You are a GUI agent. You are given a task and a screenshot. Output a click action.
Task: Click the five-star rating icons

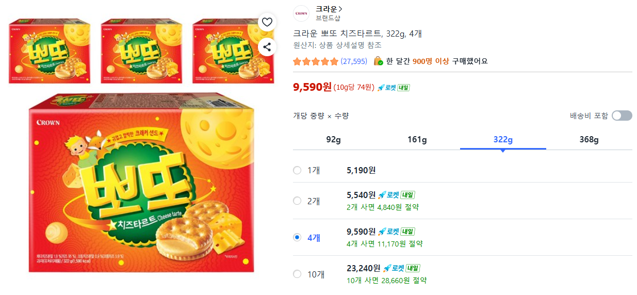tap(316, 61)
